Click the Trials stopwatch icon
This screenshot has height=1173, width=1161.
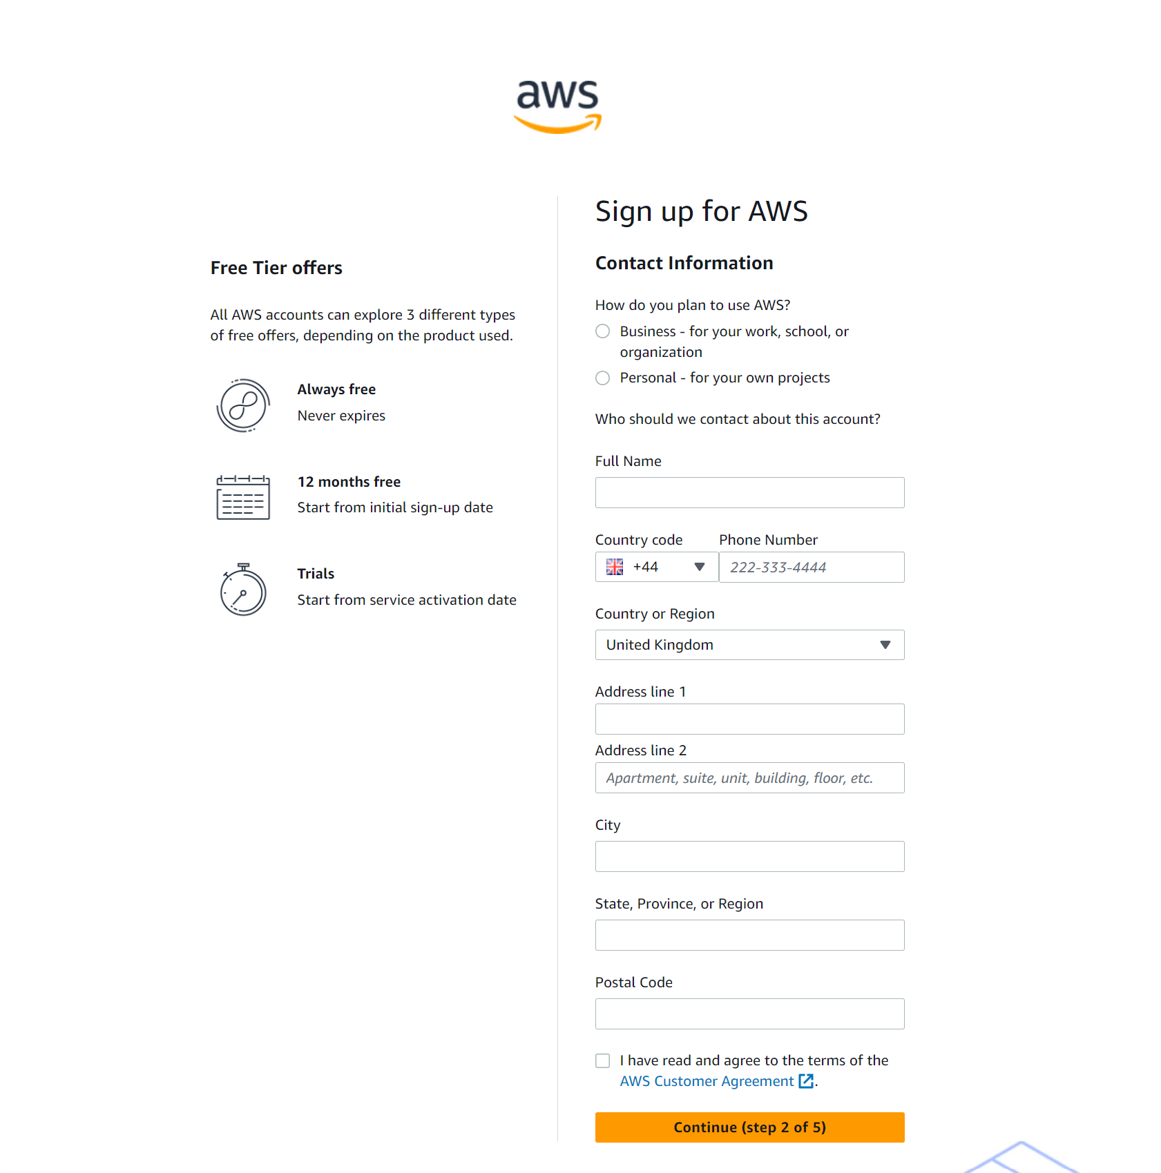243,590
